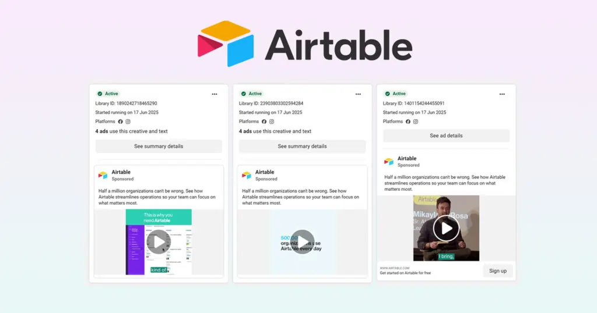Click See summary details on first card
597x313 pixels.
pos(159,146)
